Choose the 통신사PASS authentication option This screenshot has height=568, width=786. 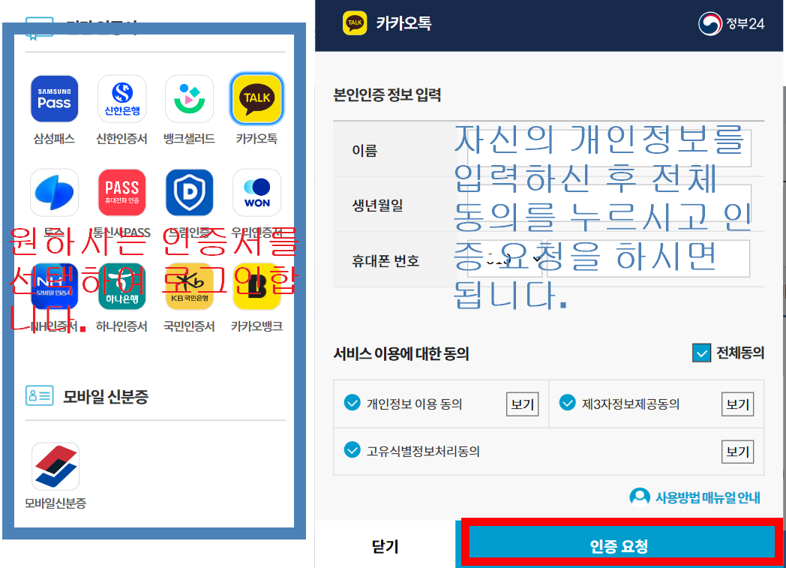coord(121,193)
